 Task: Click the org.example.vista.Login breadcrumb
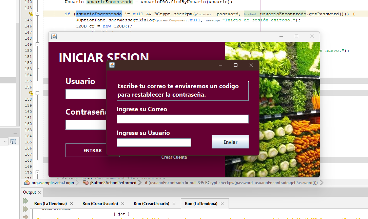(x=53, y=183)
